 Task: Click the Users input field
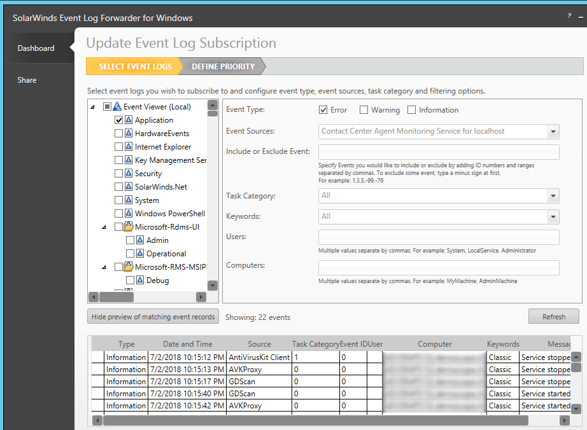(x=439, y=237)
